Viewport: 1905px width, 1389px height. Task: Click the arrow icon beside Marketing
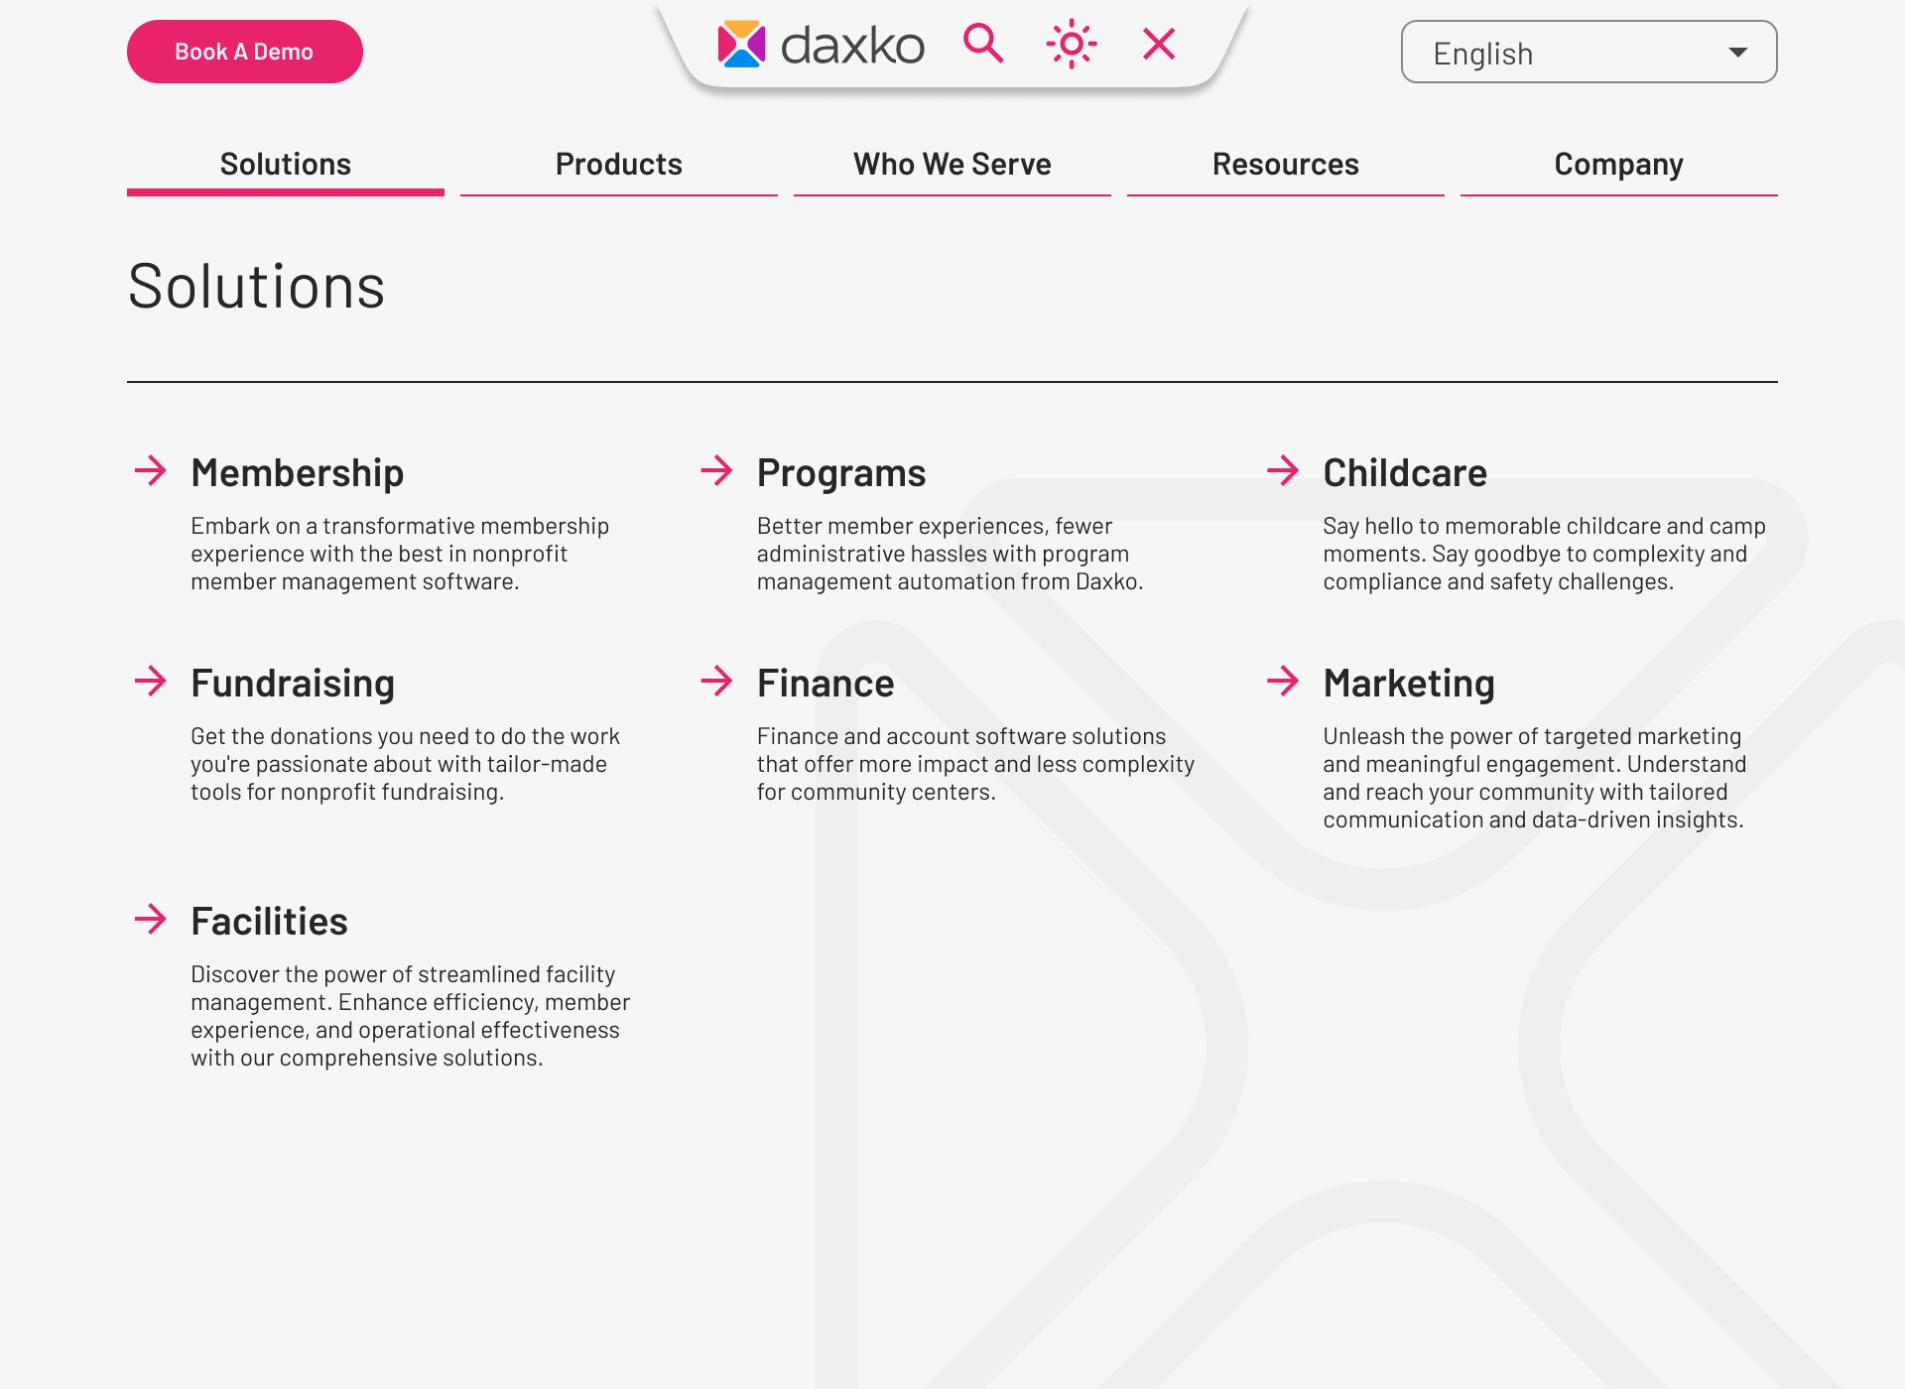(x=1283, y=681)
